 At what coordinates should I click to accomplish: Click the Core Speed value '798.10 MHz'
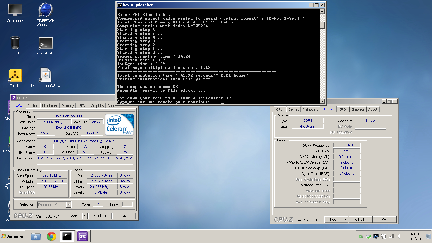[52, 175]
